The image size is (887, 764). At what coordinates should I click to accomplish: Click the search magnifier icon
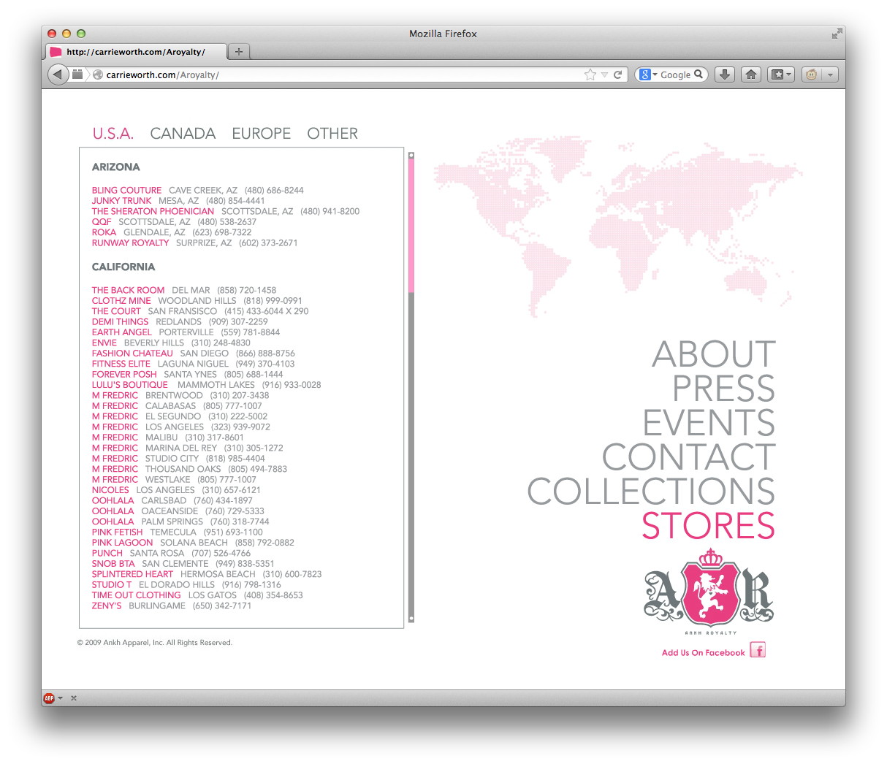pos(699,74)
